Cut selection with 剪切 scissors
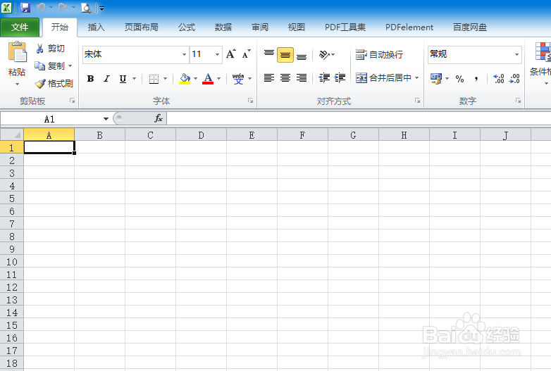 click(x=50, y=49)
